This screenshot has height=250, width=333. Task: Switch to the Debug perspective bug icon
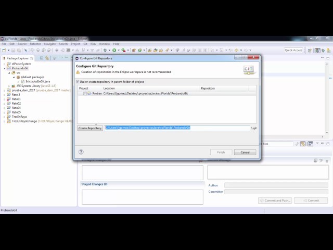[323, 51]
